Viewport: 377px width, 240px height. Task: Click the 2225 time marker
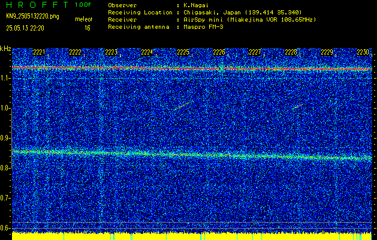[183, 52]
